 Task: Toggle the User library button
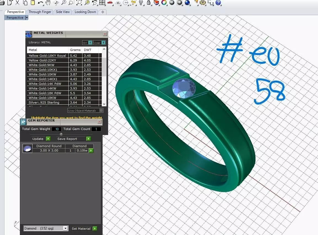(x=99, y=42)
